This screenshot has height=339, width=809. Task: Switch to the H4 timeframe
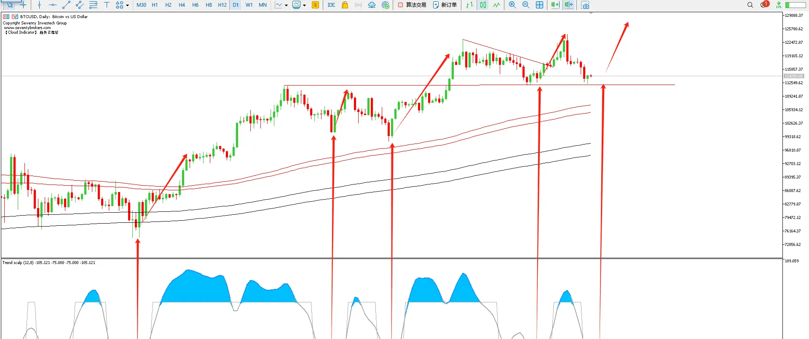point(182,5)
